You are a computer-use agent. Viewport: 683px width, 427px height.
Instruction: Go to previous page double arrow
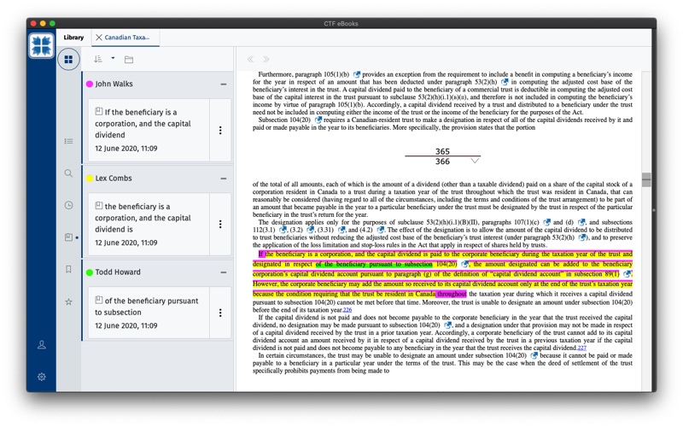pos(250,59)
